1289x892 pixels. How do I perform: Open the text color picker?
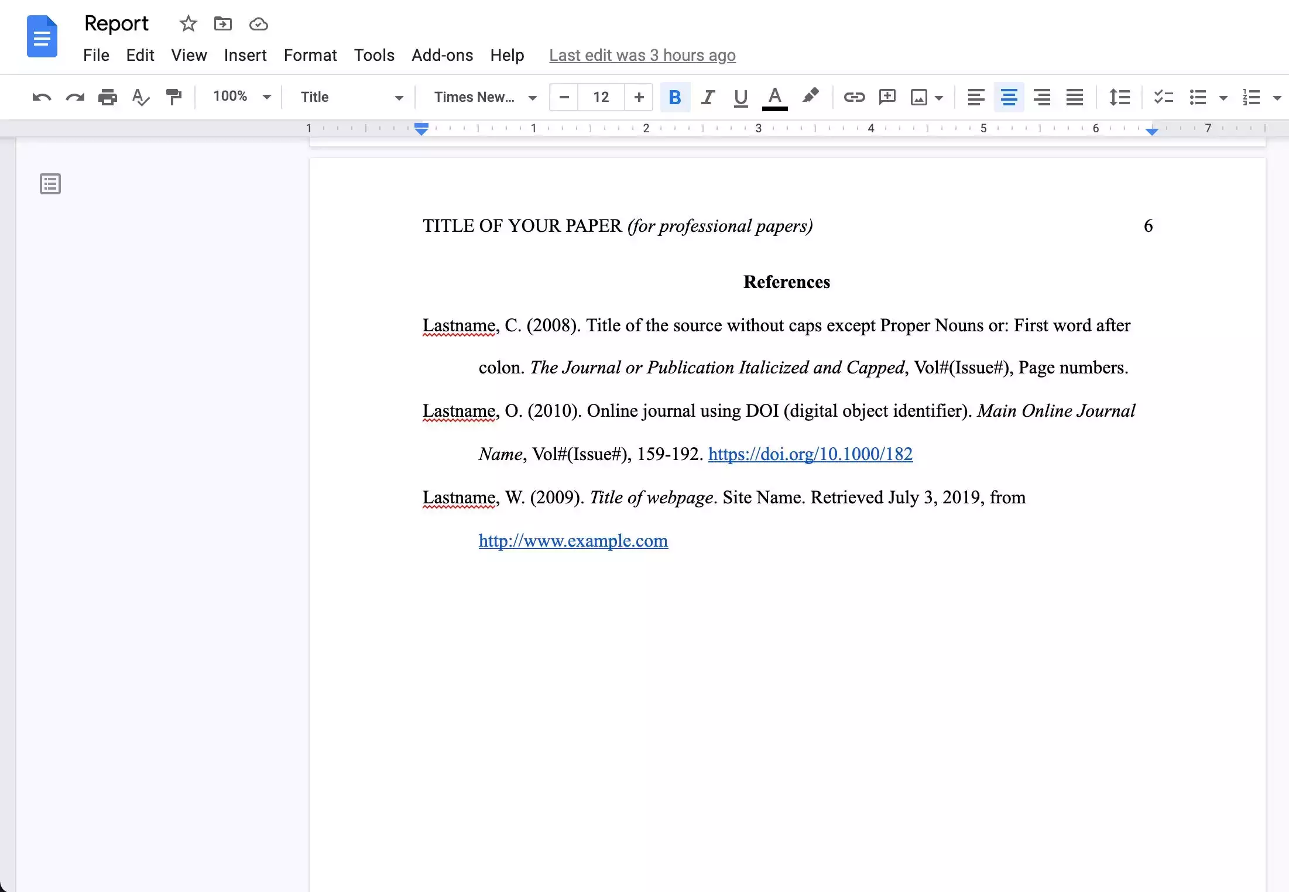click(775, 98)
